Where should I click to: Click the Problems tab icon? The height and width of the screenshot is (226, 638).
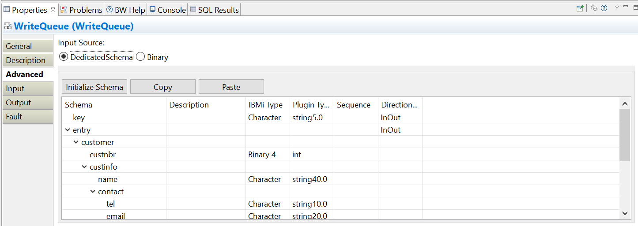64,9
